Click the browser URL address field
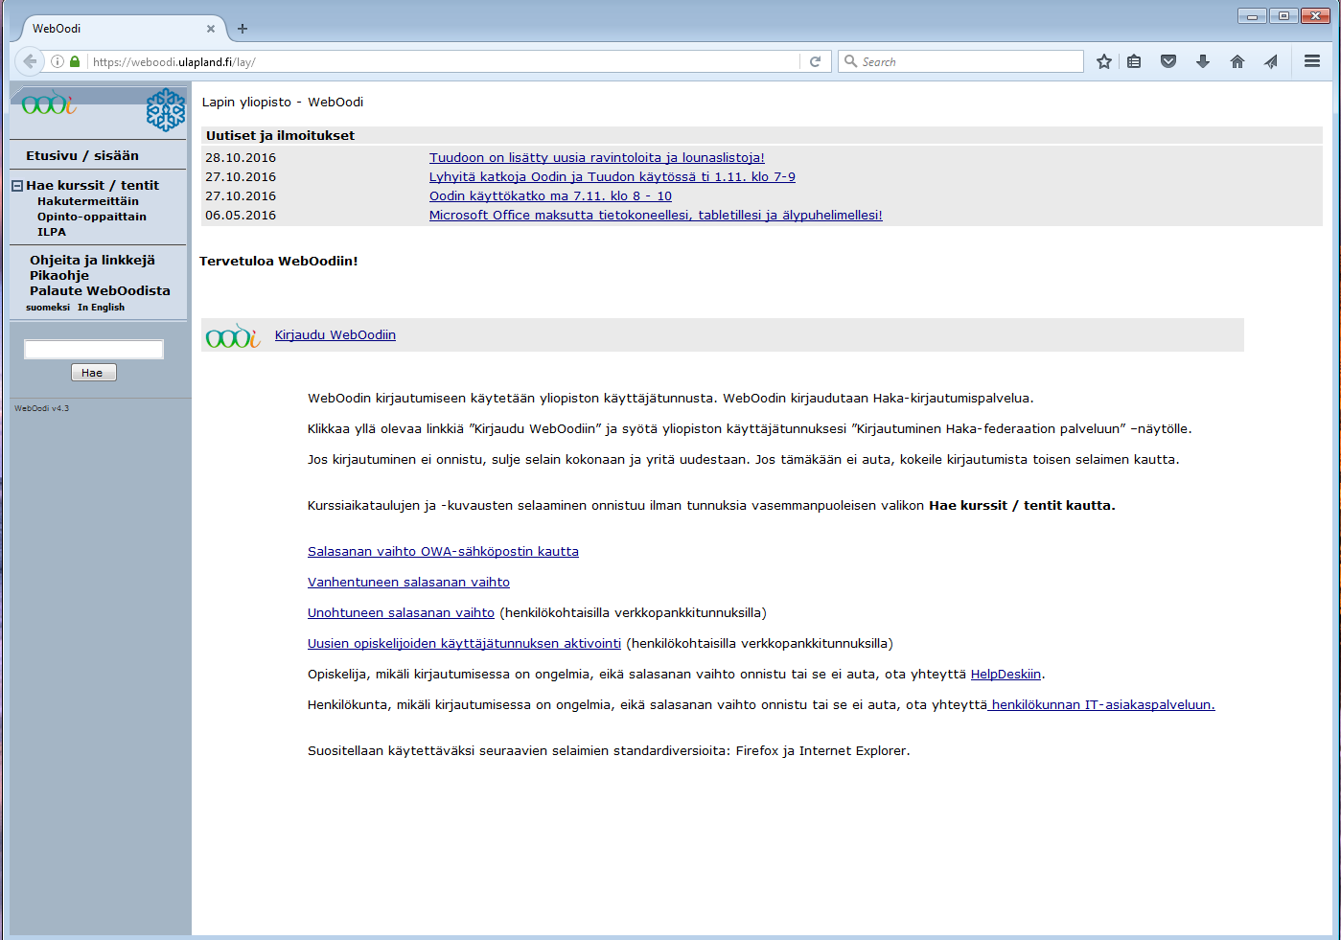The height and width of the screenshot is (940, 1341). pyautogui.click(x=444, y=61)
